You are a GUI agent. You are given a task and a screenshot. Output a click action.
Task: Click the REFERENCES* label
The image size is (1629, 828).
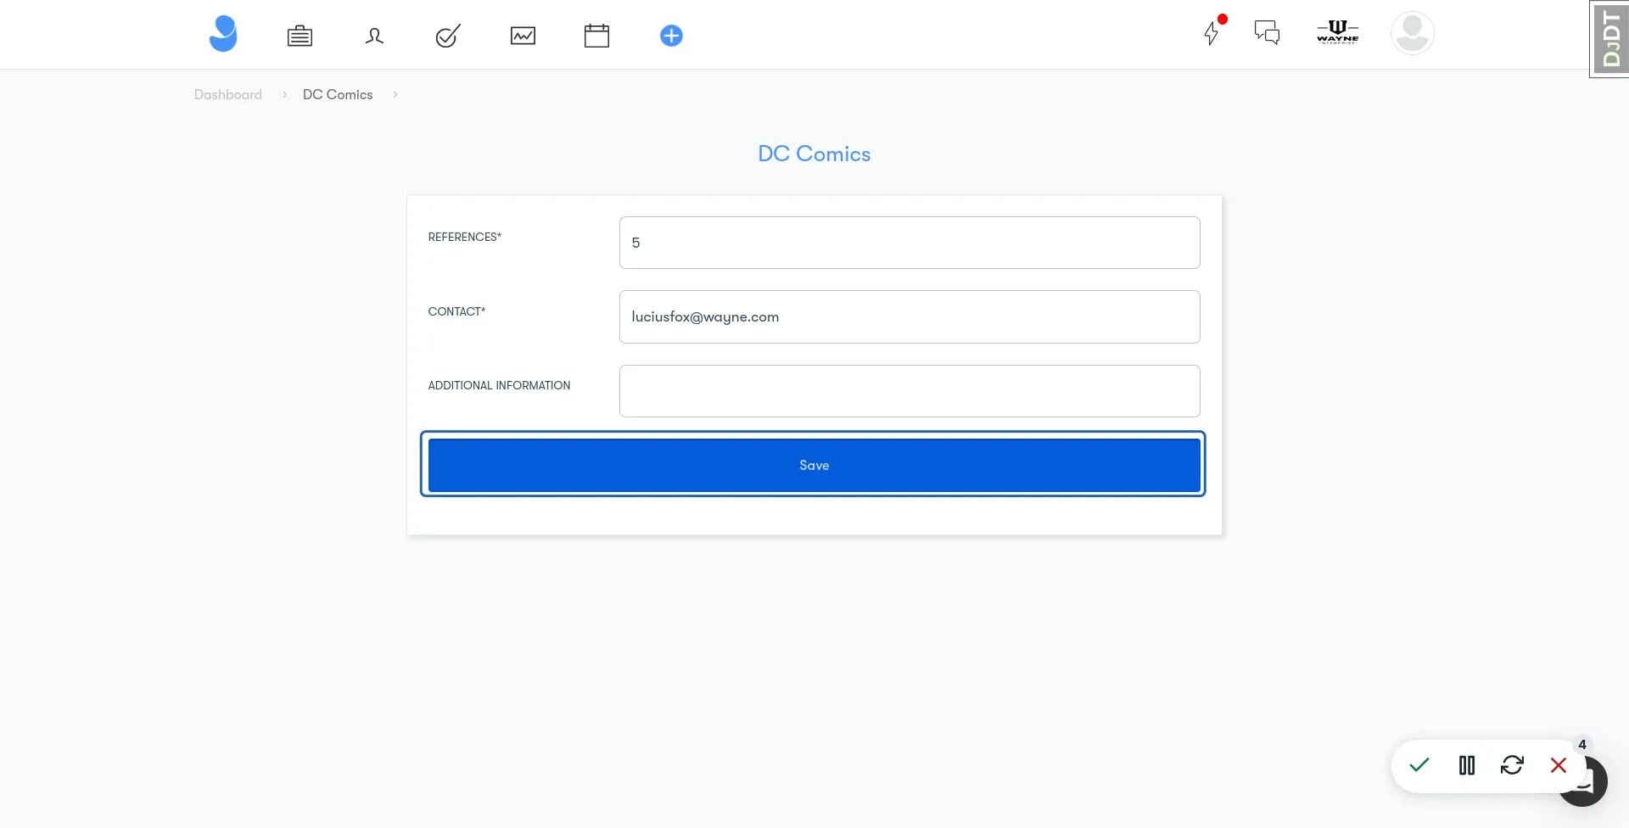(x=465, y=237)
